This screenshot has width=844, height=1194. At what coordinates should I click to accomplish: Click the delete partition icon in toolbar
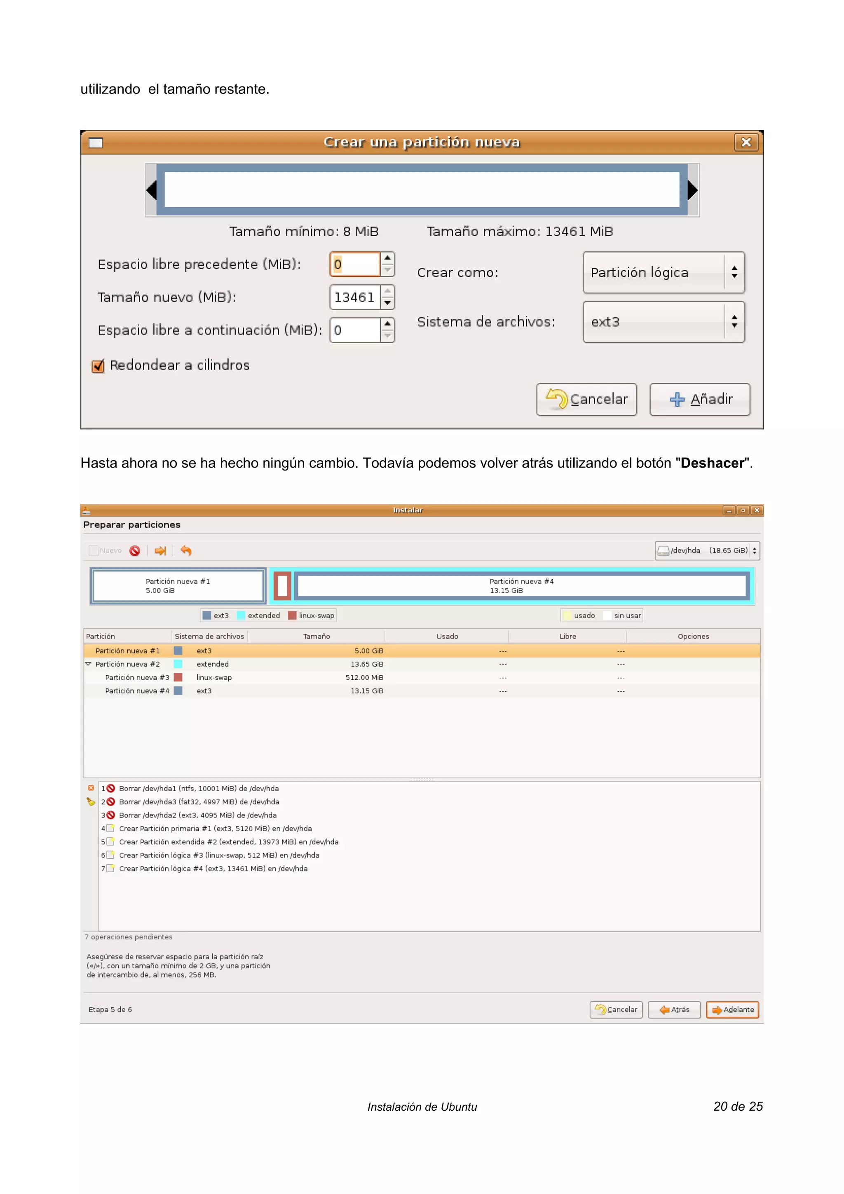(x=135, y=551)
